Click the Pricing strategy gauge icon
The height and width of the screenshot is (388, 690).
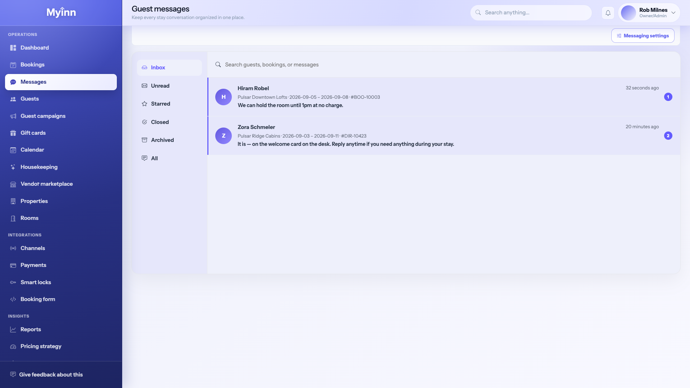click(x=13, y=347)
